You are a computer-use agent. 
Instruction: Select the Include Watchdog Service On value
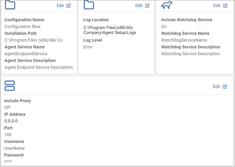(164, 26)
